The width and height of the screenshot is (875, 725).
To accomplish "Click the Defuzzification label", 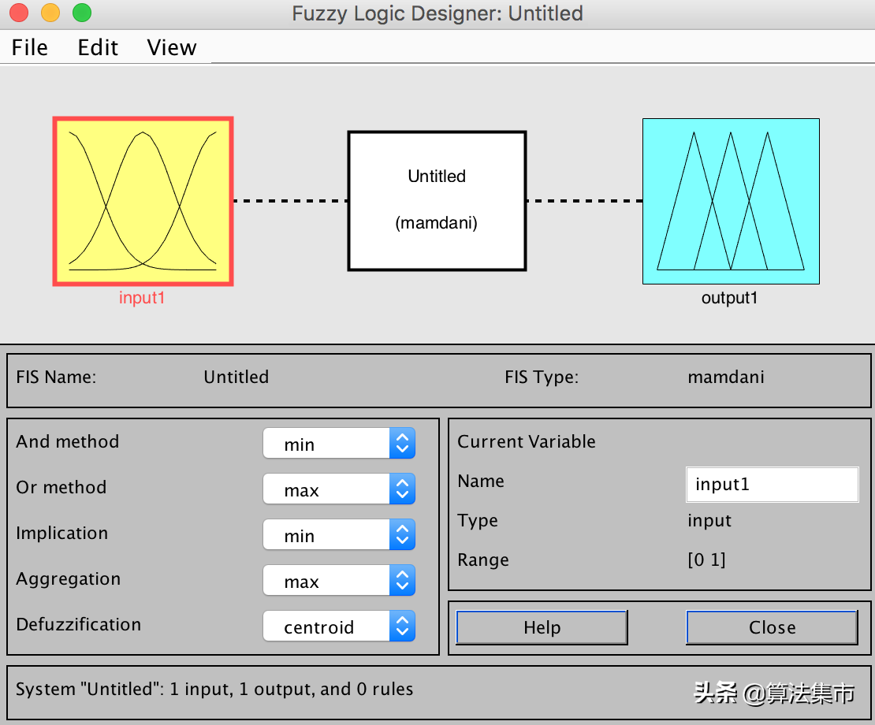I will (79, 625).
